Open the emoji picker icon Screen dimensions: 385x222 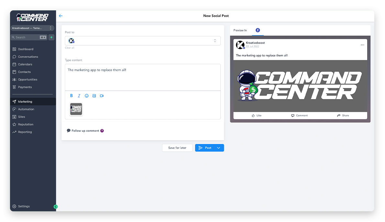(x=87, y=96)
